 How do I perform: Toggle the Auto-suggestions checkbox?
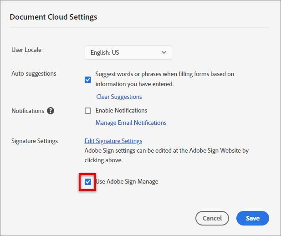point(88,80)
